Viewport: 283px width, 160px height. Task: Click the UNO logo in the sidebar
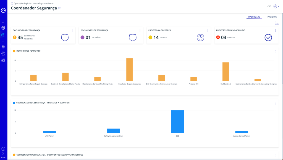click(x=3, y=10)
